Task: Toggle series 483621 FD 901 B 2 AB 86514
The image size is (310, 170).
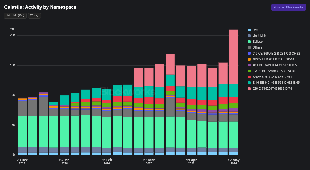Action: click(x=273, y=59)
